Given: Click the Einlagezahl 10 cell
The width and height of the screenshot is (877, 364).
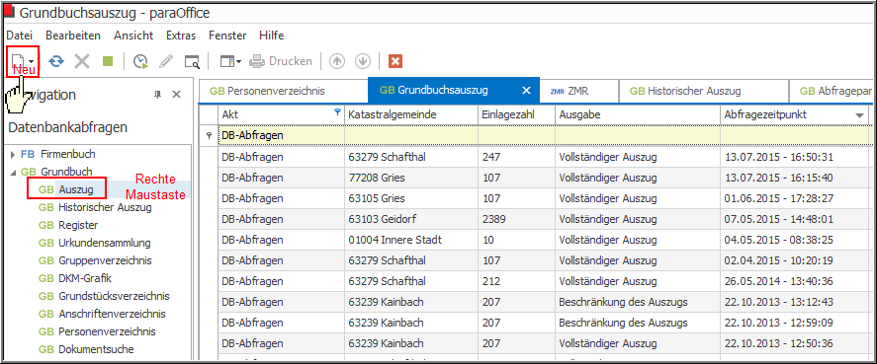Looking at the screenshot, I should pyautogui.click(x=516, y=240).
